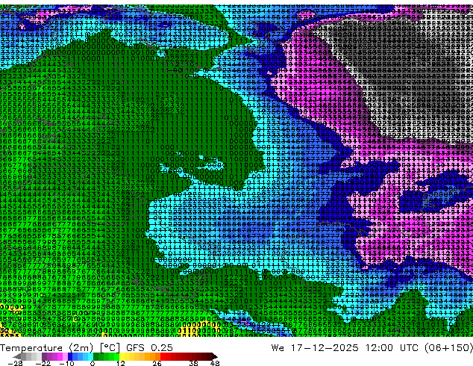Click the dark maroon right arrow end of colorbar
The height and width of the screenshot is (366, 473).
tap(214, 356)
